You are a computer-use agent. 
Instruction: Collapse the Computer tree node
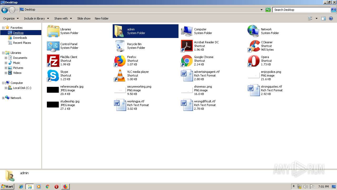3,83
